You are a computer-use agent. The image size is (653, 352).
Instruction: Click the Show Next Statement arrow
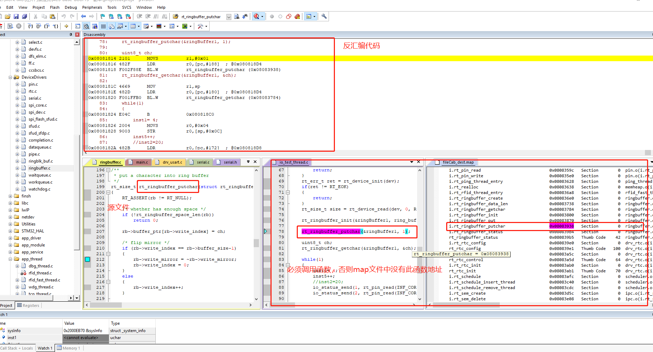click(x=66, y=26)
